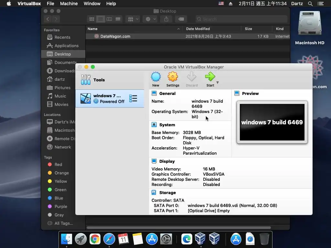The height and width of the screenshot is (248, 331).
Task: Click the Preview section header
Action: [250, 93]
